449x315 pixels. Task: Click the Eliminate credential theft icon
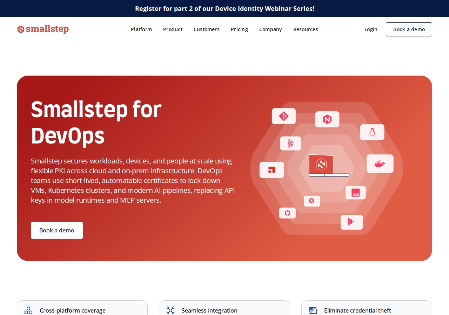[x=313, y=310]
